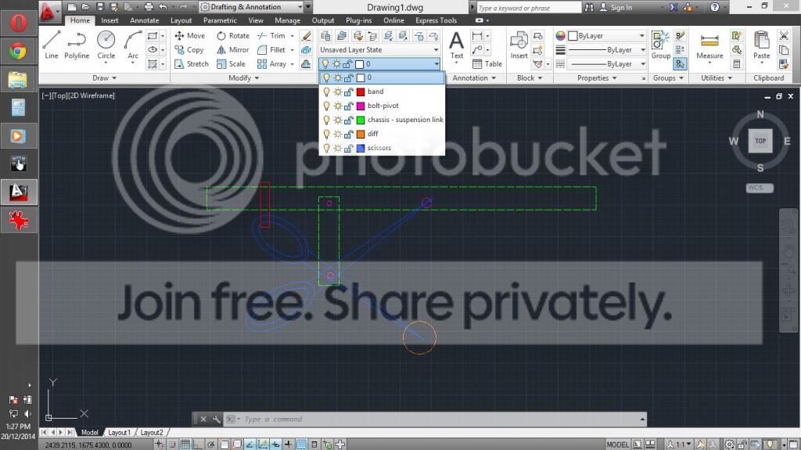Click the Move button
This screenshot has width=801, height=450.
pos(189,36)
